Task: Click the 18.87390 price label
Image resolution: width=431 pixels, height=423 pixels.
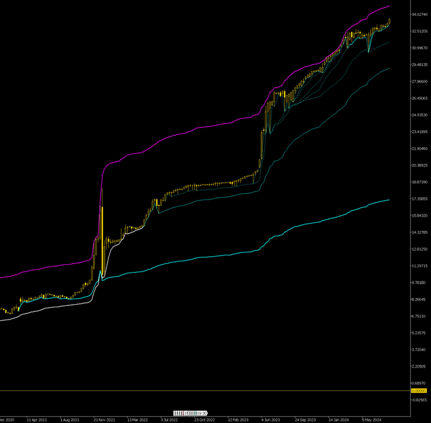Action: (419, 182)
